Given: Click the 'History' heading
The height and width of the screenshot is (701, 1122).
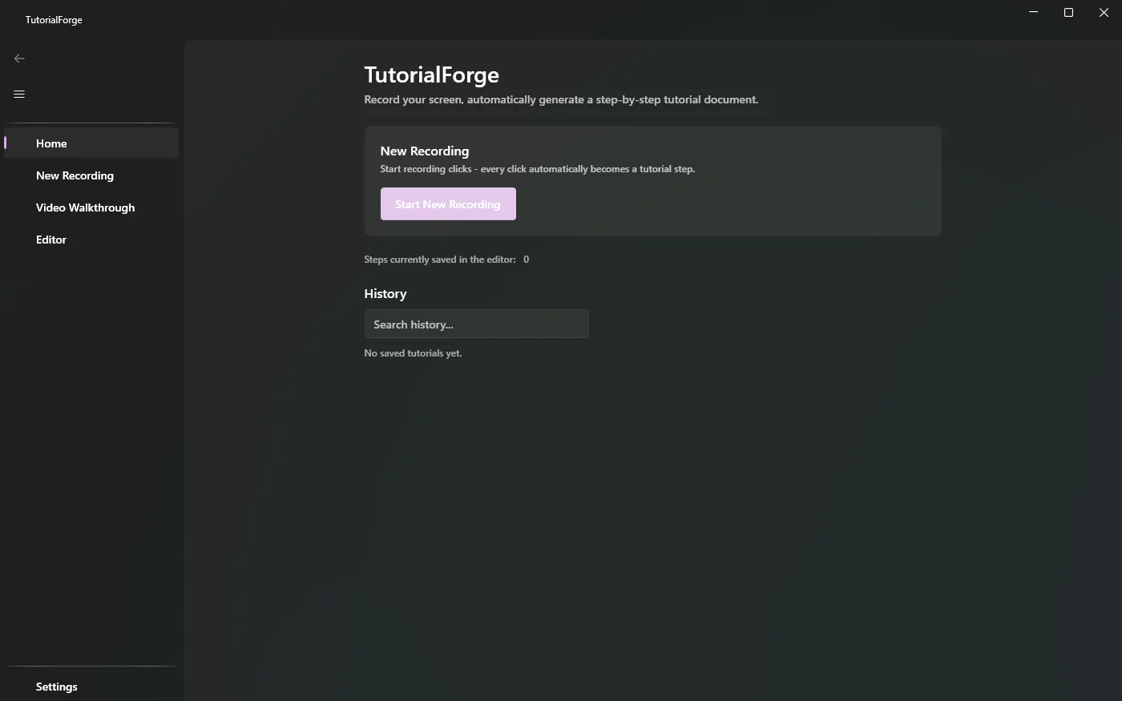Looking at the screenshot, I should [385, 294].
